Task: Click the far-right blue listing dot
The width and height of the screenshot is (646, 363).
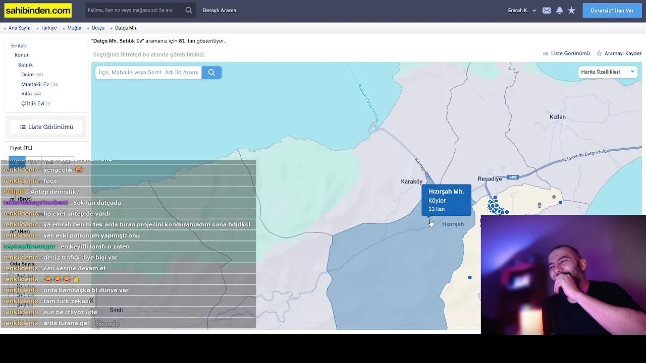Action: point(560,203)
